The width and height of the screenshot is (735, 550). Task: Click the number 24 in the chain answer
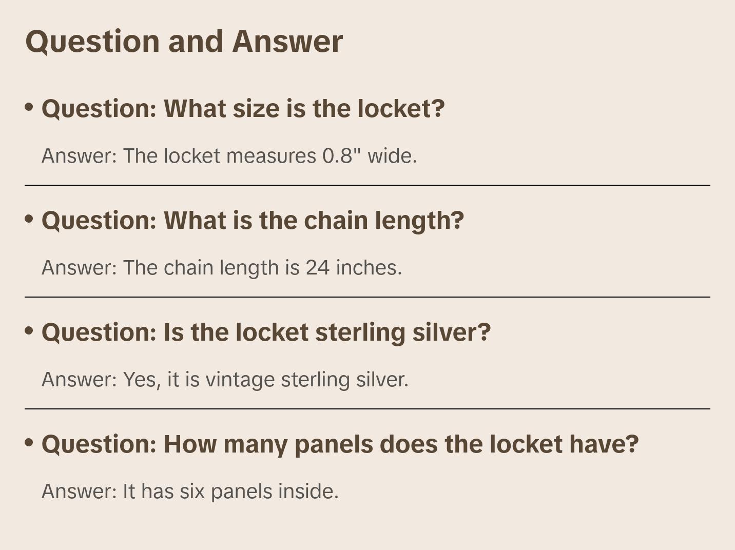(x=318, y=268)
